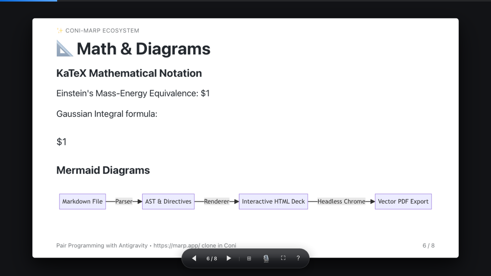Viewport: 491px width, 276px height.
Task: Click the 6 / 8 page indicator in control bar
Action: click(x=212, y=259)
